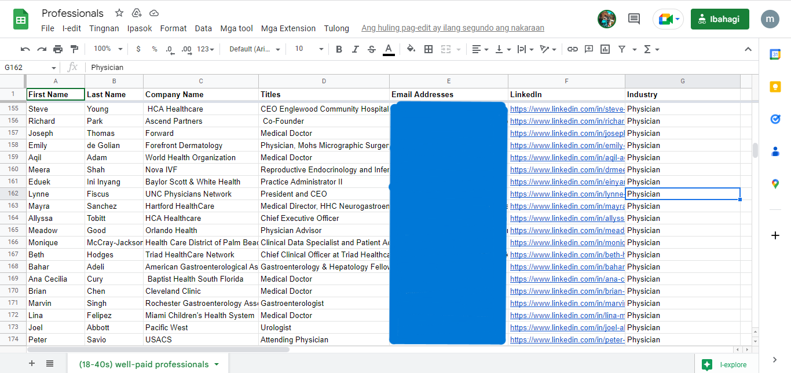791x373 pixels.
Task: Open the functions sigma menu
Action: point(651,49)
